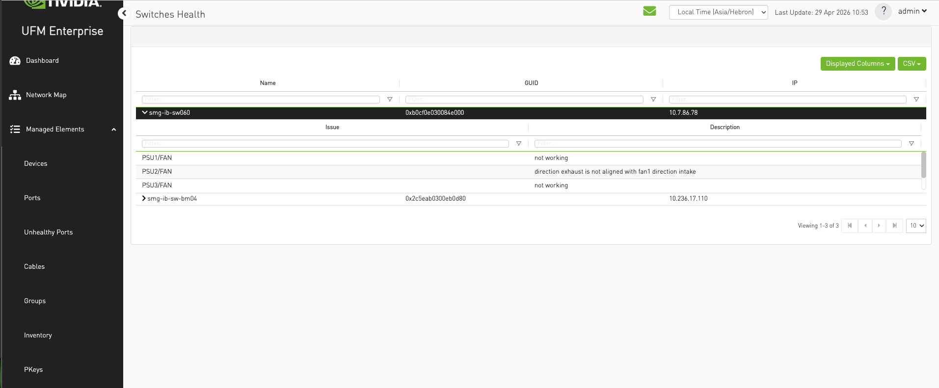Click the GUID filter input field

(524, 100)
